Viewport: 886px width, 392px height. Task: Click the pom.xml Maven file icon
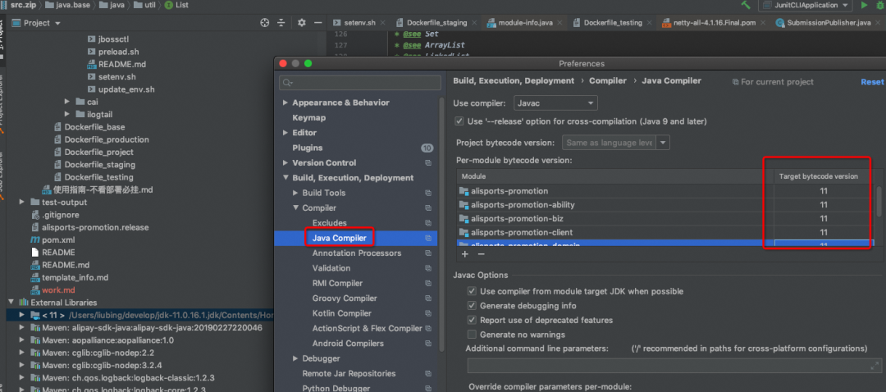pyautogui.click(x=35, y=240)
